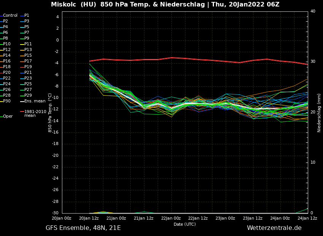323x236 pixels.
Task: Select the P1 ensemble member legend label
Action: pos(27,16)
